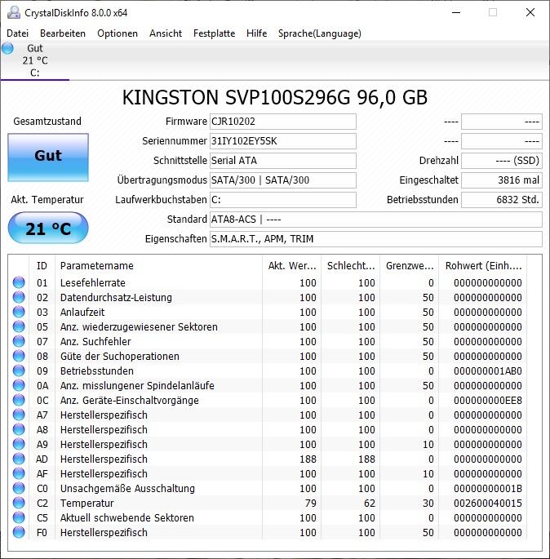Click status orb of Anlaufzeit row
Viewport: 550px width, 559px height.
coord(19,312)
